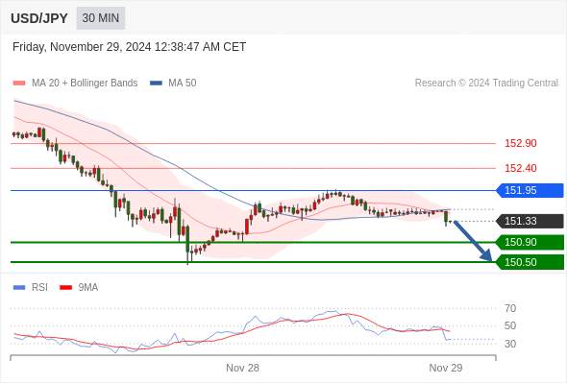
Task: Click the 'Nov 29' time axis label
Action: pos(446,368)
